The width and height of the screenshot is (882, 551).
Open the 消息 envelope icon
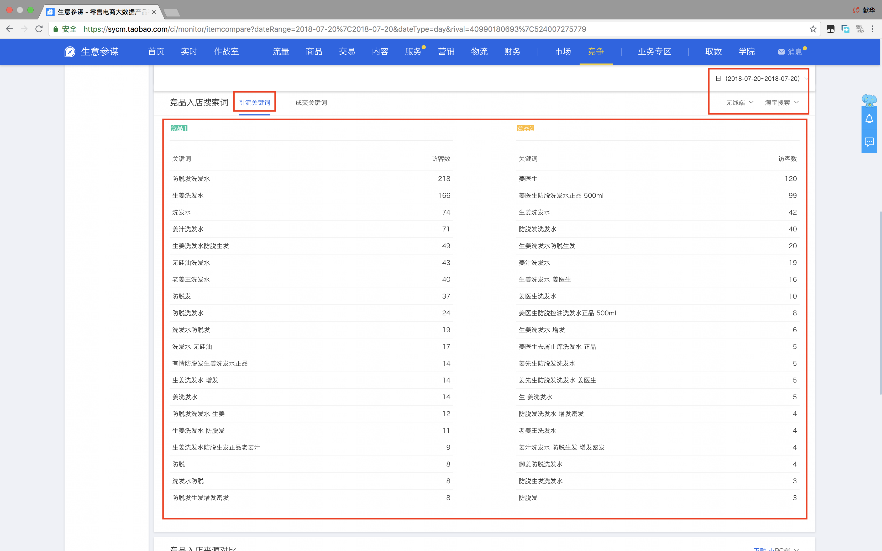click(781, 52)
